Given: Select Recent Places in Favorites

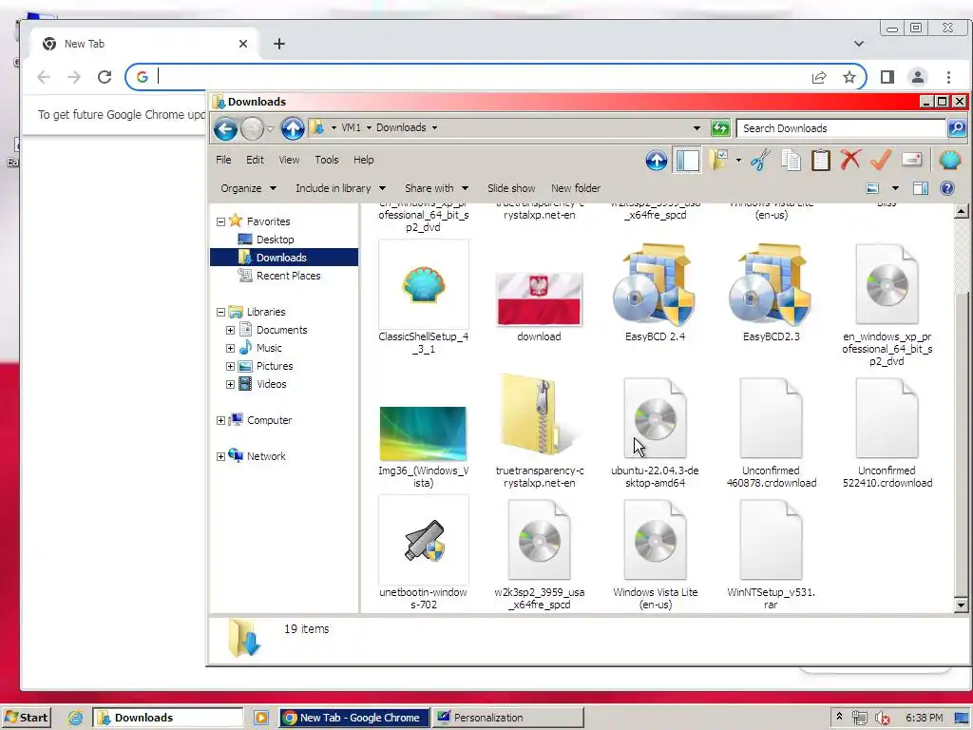Looking at the screenshot, I should coord(288,276).
